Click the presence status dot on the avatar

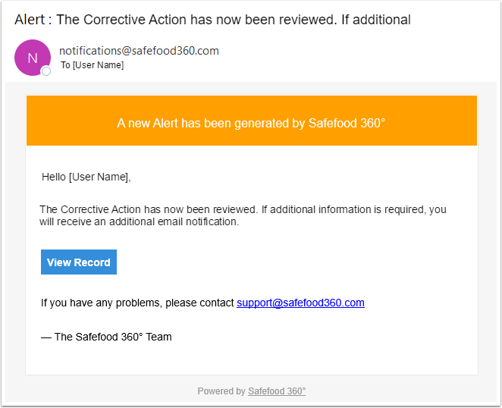[45, 71]
